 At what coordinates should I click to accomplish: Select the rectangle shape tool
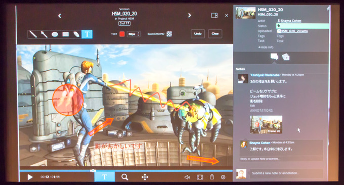pyautogui.click(x=66, y=34)
